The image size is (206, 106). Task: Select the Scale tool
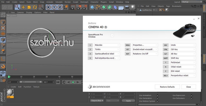pyautogui.click(x=29, y=7)
